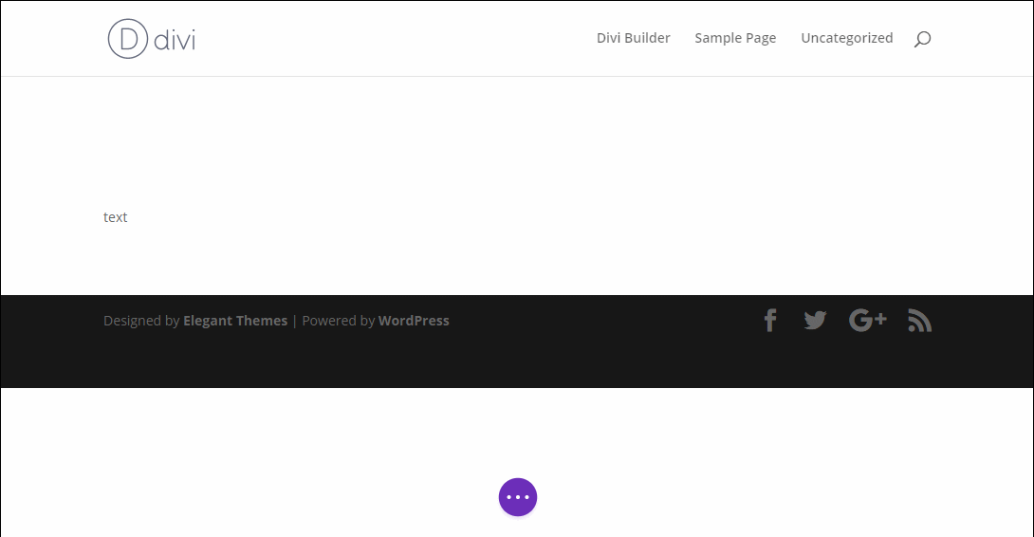Open the Divi Builder menu item
Image resolution: width=1034 pixels, height=537 pixels.
pos(633,38)
